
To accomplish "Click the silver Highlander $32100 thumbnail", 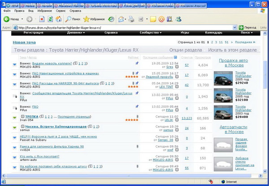I will coord(223,95).
